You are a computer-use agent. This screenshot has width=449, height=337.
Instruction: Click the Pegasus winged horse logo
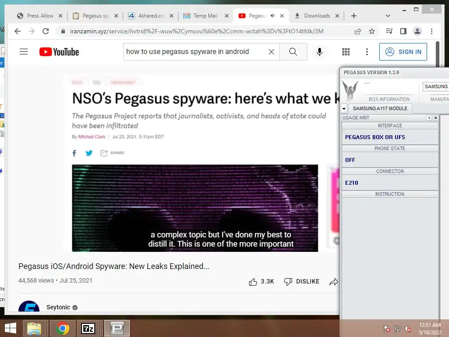pyautogui.click(x=350, y=90)
